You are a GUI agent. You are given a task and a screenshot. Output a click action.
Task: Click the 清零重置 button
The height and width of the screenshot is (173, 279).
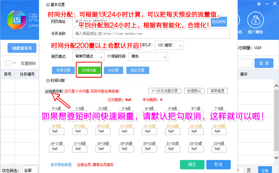click(218, 91)
